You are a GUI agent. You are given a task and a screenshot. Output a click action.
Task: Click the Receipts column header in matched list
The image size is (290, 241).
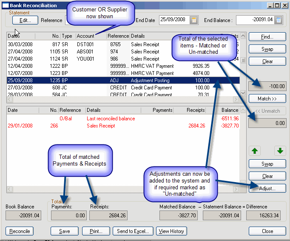190,110
